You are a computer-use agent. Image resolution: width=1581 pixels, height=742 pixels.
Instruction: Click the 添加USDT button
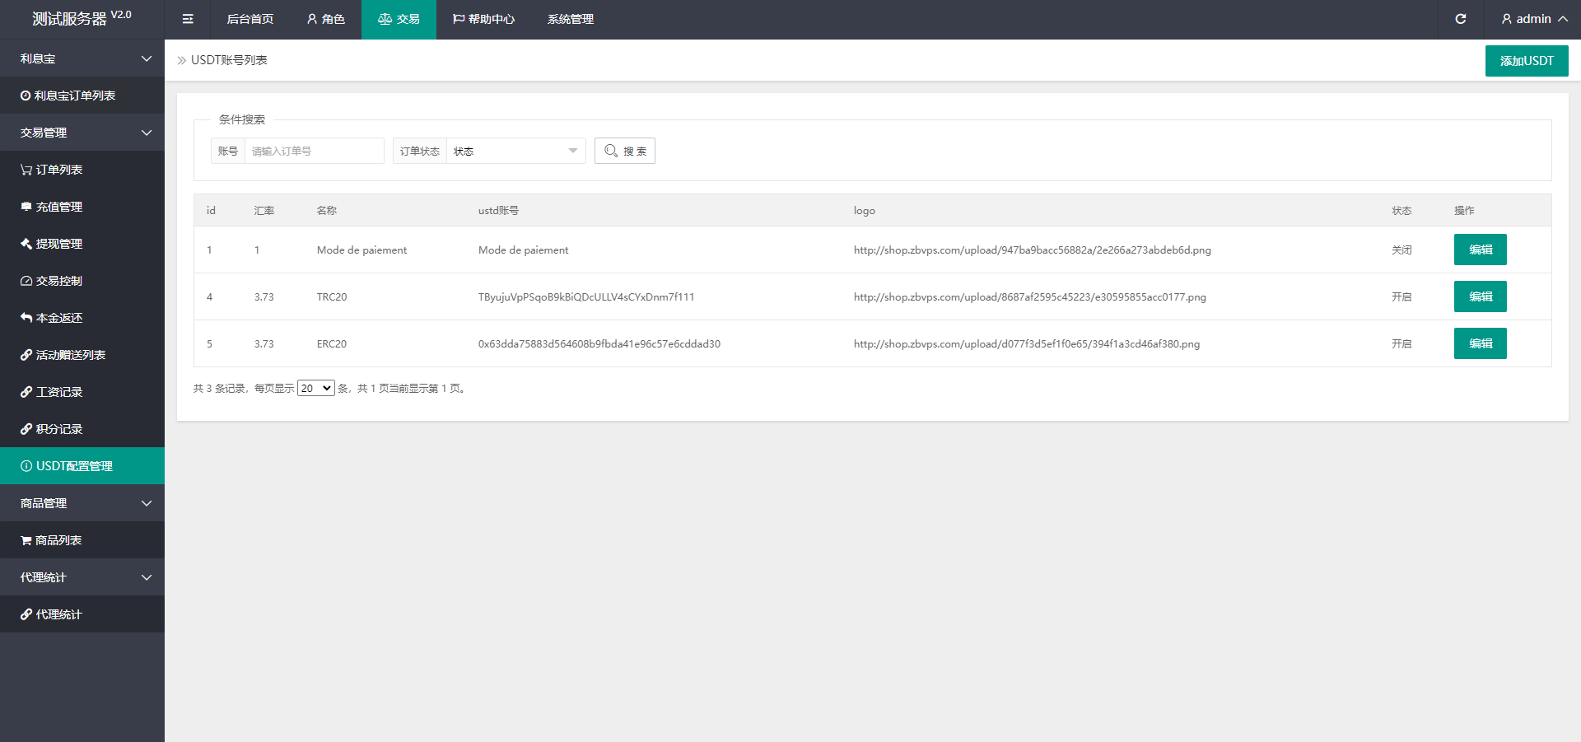(1527, 61)
